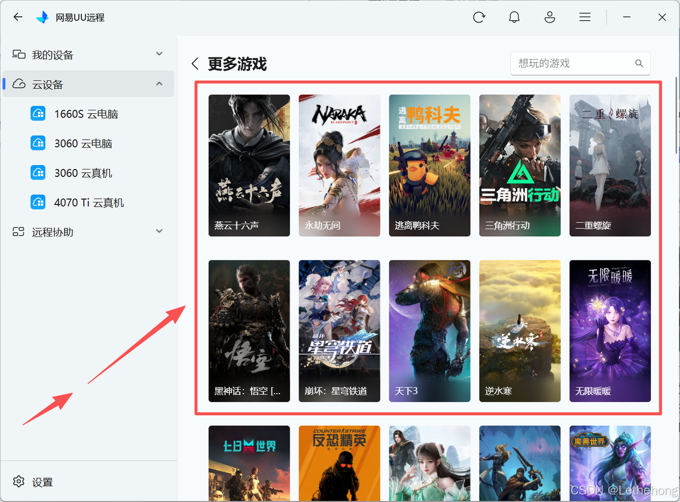This screenshot has height=502, width=680.
Task: Click the 我的设备 label
Action: click(53, 55)
